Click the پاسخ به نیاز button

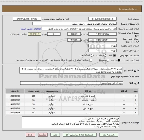coord(109,135)
